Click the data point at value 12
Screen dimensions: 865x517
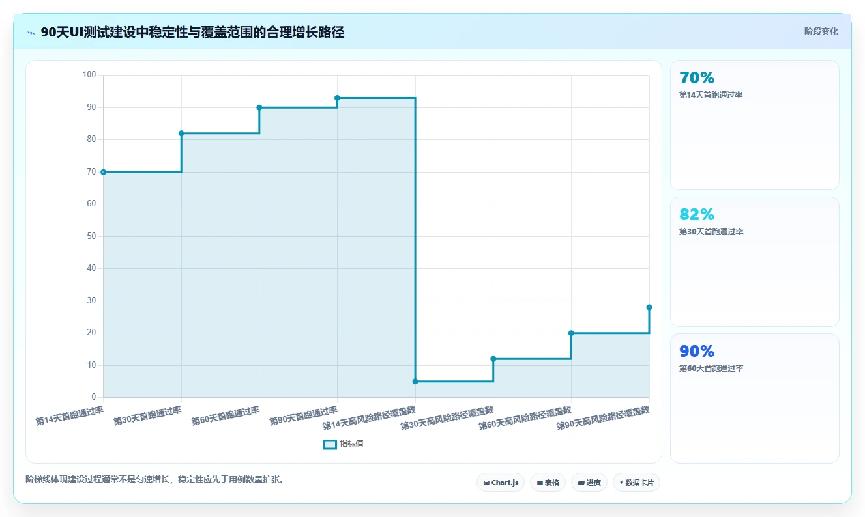point(493,359)
